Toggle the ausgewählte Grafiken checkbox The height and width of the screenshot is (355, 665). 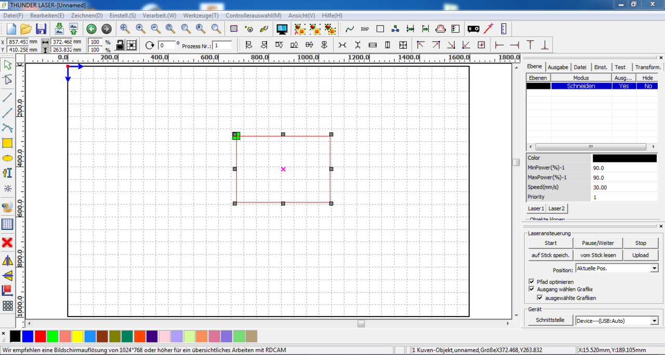tap(540, 298)
